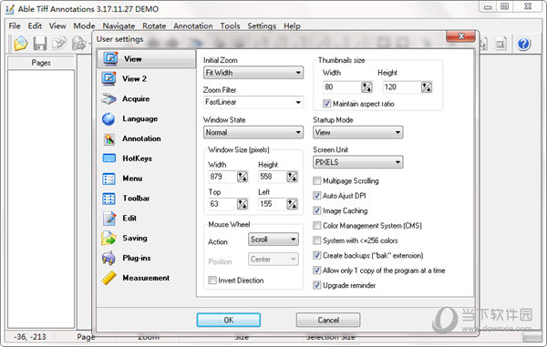This screenshot has width=547, height=347.
Task: Open the File menu
Action: (15, 26)
